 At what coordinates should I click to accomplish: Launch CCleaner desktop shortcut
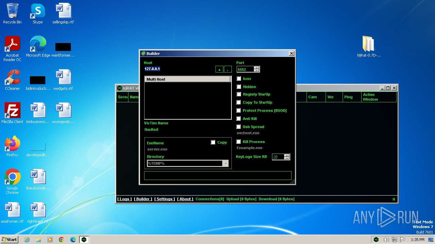point(12,80)
